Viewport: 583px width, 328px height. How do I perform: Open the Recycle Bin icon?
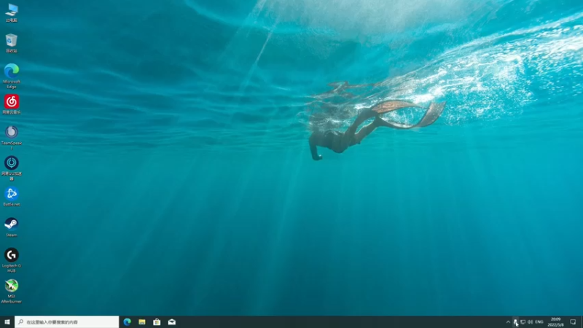(x=12, y=43)
